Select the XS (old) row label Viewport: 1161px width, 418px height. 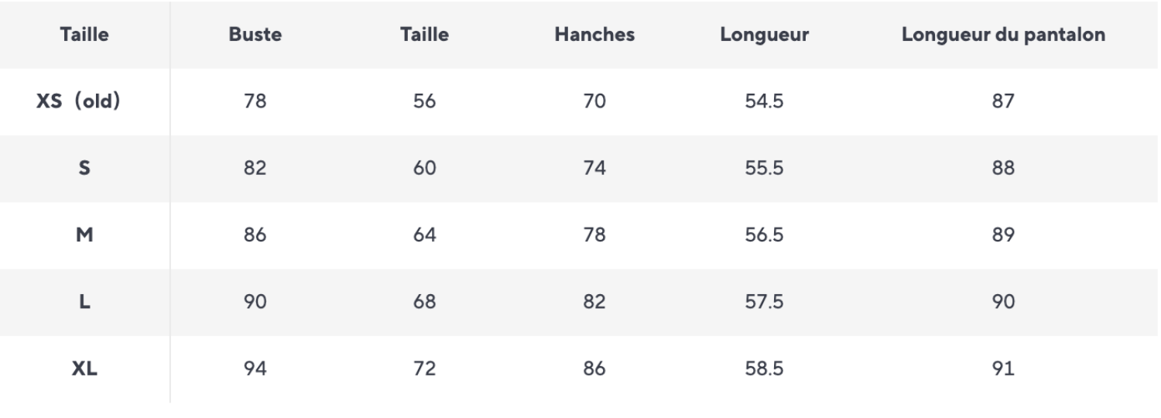click(78, 101)
